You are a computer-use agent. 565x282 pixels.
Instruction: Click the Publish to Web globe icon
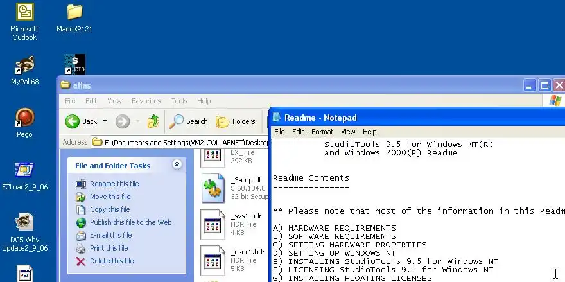tap(81, 222)
